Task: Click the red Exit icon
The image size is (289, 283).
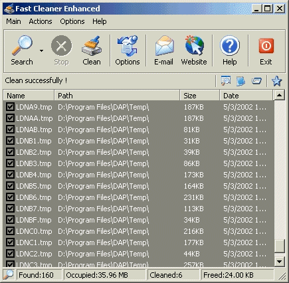Action: pyautogui.click(x=266, y=46)
